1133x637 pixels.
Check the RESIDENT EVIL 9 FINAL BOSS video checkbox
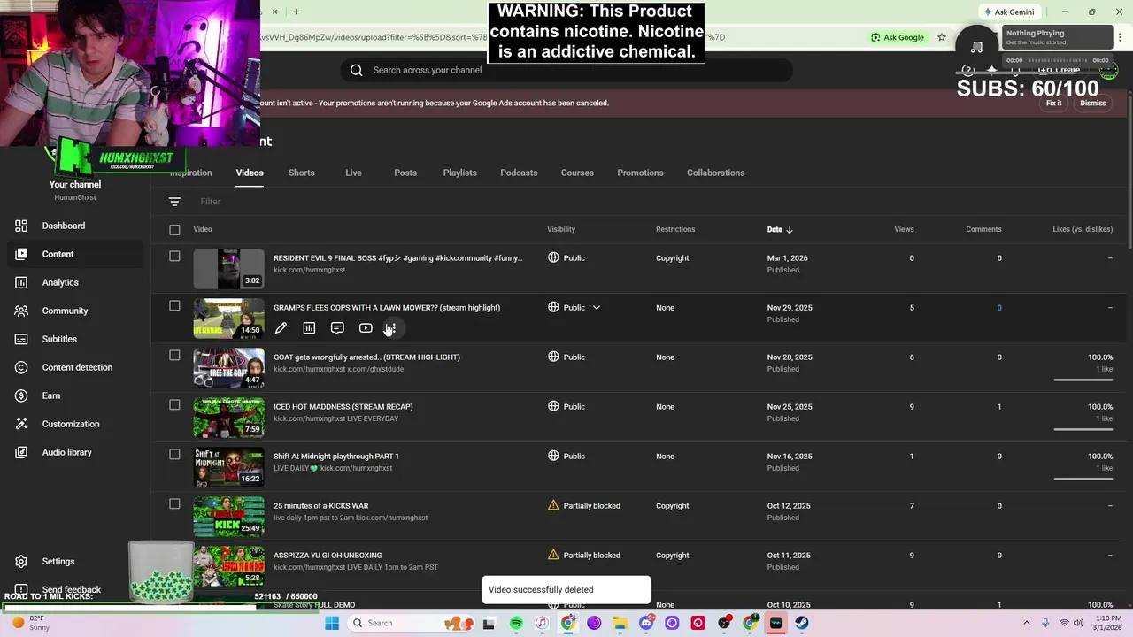tap(174, 257)
